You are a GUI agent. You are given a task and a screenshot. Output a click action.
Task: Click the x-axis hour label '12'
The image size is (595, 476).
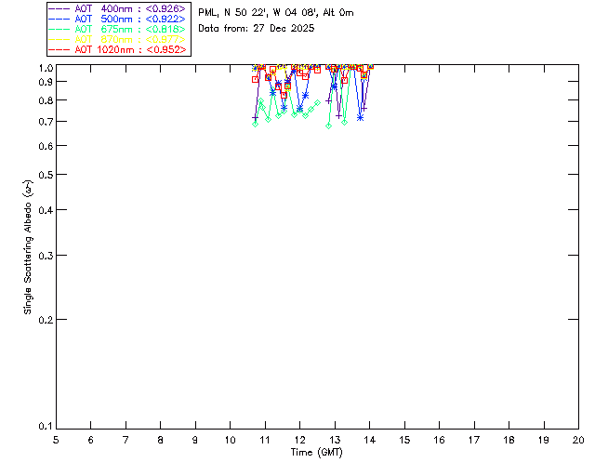(x=299, y=440)
